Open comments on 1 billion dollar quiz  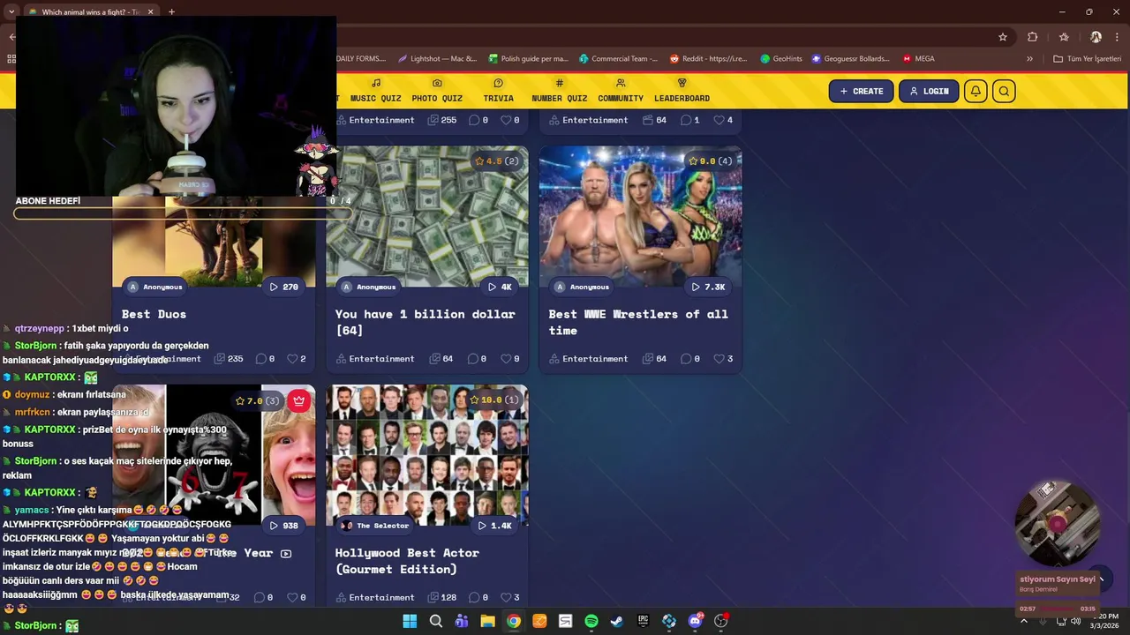click(x=472, y=359)
